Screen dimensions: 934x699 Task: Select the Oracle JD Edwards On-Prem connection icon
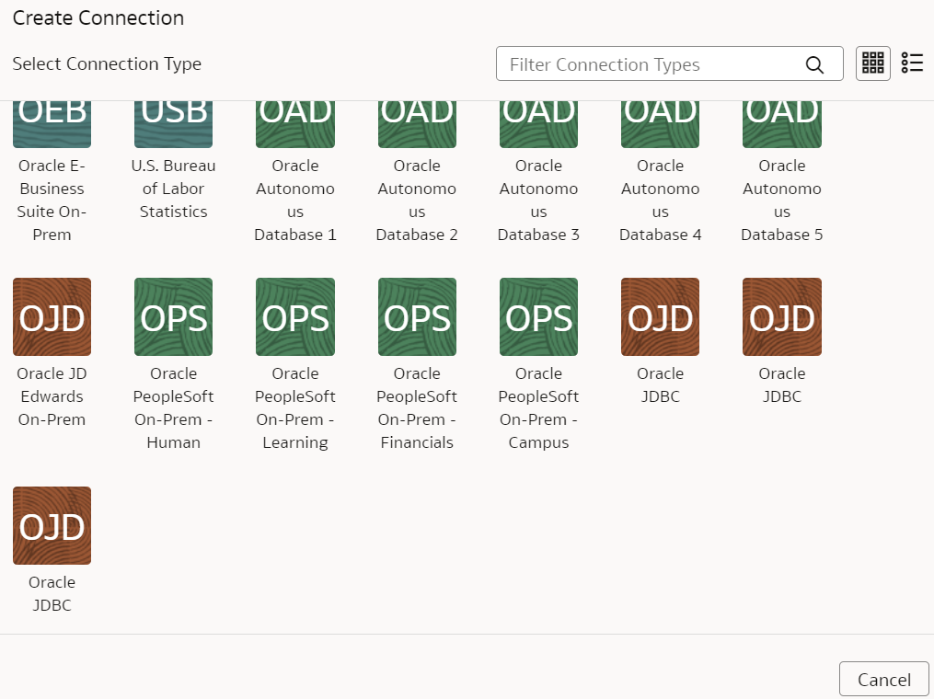click(52, 316)
